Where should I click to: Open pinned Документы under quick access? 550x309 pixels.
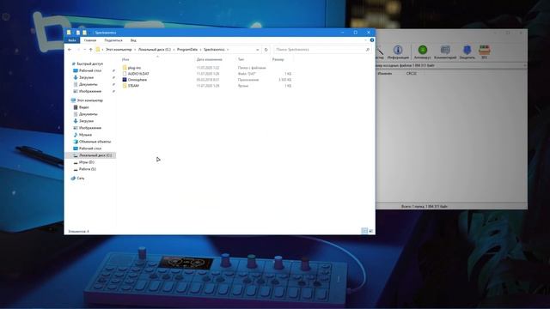88,84
